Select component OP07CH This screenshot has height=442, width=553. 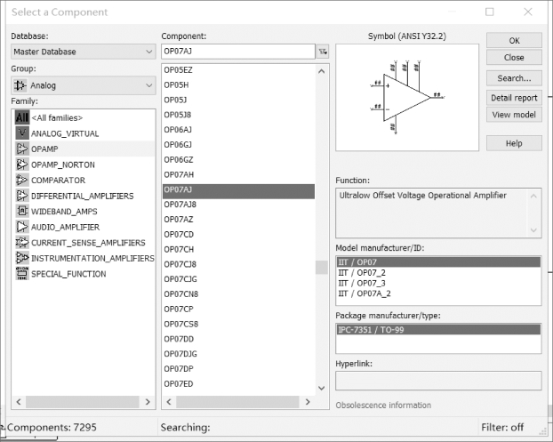239,249
